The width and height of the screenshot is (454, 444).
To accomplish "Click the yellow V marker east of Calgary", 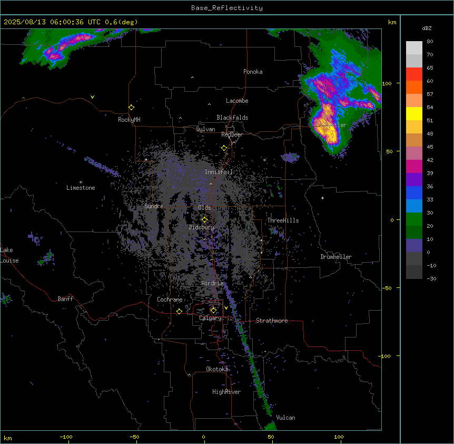I will tap(226, 308).
